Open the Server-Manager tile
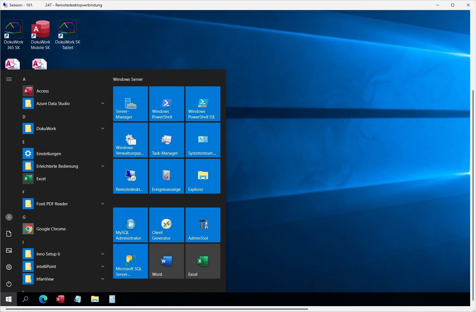This screenshot has height=312, width=476. coord(130,104)
